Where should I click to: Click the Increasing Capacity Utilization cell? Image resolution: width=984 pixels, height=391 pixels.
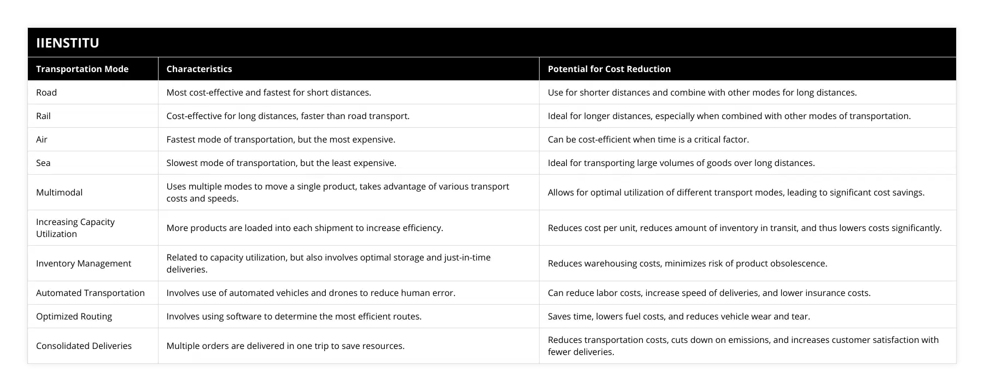[75, 228]
